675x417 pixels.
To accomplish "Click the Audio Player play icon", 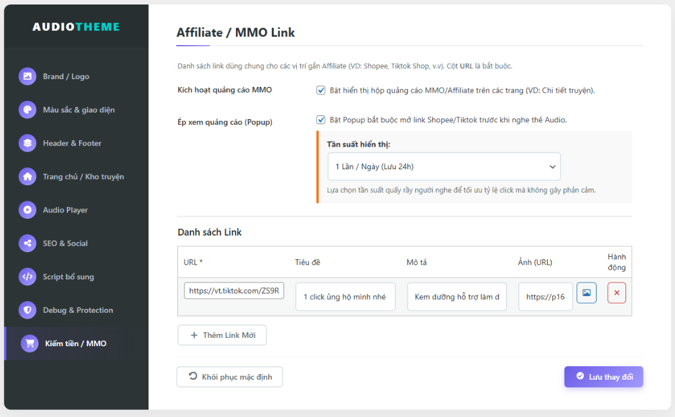I will (27, 210).
